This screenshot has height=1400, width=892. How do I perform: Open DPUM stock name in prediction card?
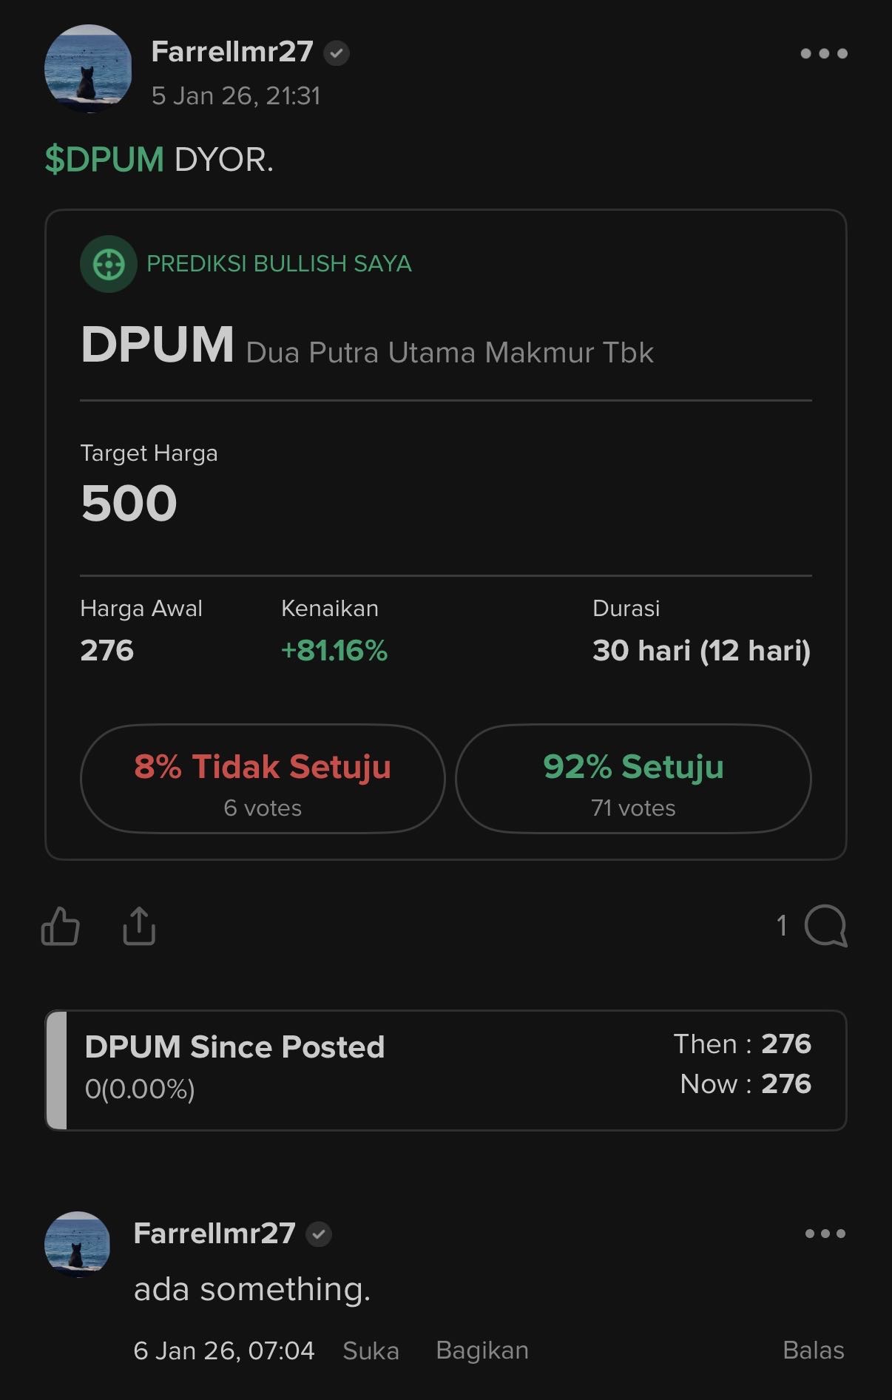tap(158, 345)
